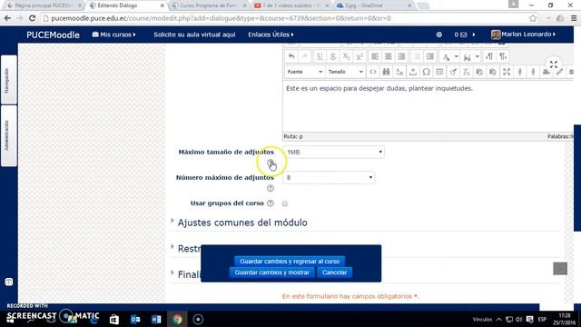
Task: Expand the Restr… section under Ajustes comunes
Action: [189, 248]
